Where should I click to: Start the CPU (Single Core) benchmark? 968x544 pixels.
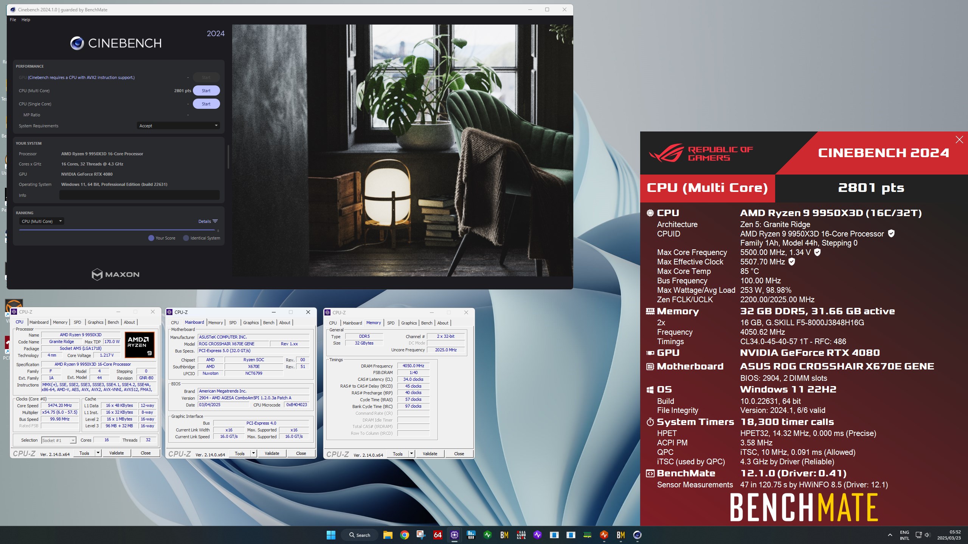[x=206, y=104]
